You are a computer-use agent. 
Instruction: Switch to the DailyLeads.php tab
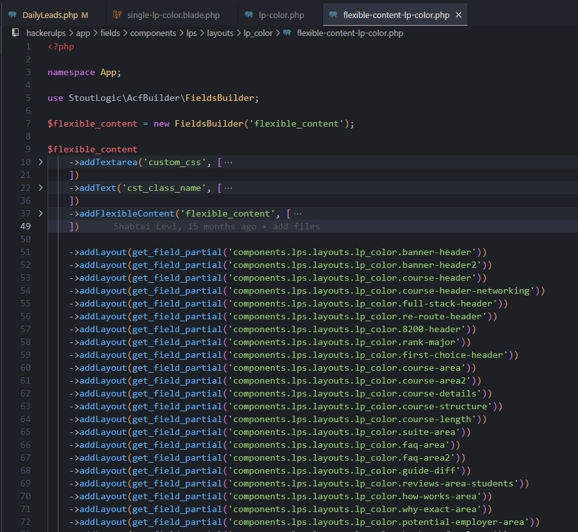[x=50, y=15]
